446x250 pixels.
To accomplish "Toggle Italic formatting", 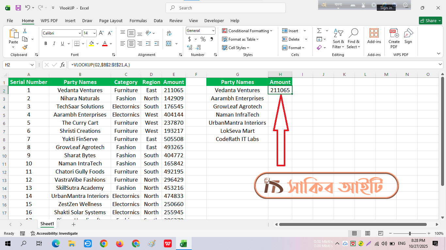I will [54, 44].
